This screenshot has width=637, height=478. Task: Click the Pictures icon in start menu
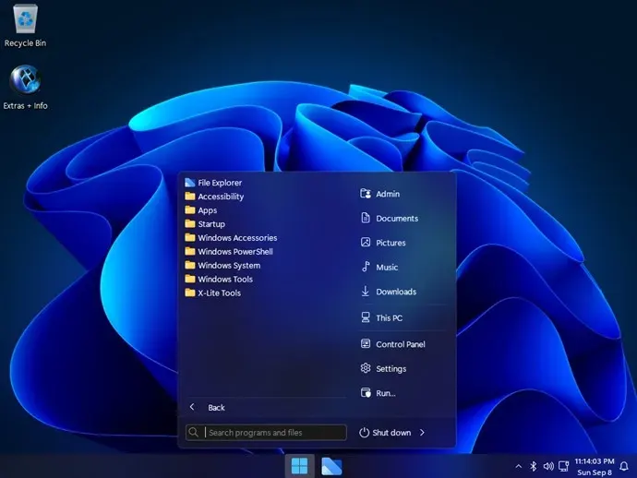point(366,243)
